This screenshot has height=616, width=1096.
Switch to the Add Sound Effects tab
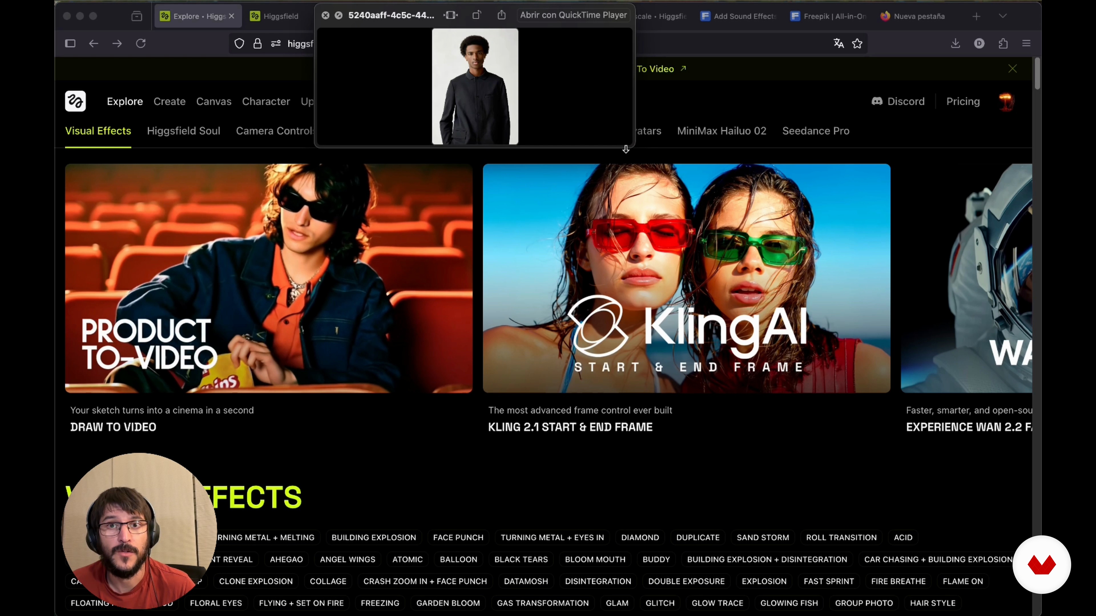tap(739, 16)
